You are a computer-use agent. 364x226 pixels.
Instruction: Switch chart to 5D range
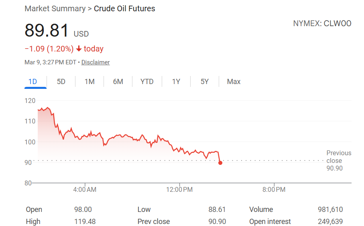[61, 82]
